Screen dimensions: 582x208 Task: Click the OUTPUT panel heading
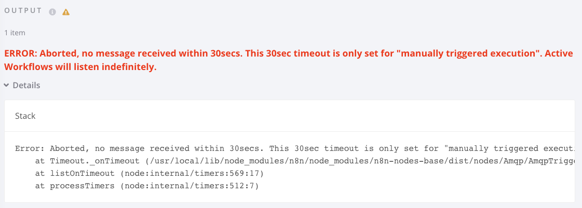(24, 11)
